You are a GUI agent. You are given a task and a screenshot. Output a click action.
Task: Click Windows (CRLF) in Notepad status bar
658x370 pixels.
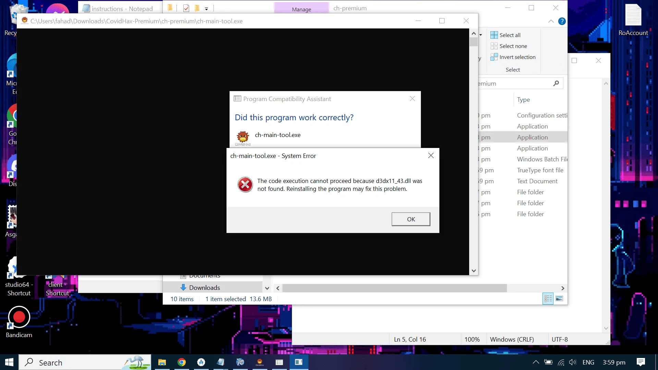point(512,340)
